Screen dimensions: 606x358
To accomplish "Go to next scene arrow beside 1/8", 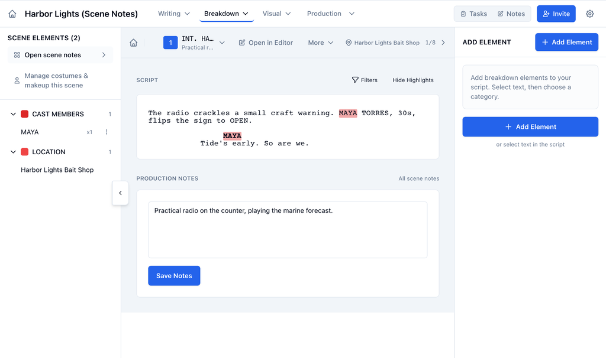I will [x=443, y=43].
